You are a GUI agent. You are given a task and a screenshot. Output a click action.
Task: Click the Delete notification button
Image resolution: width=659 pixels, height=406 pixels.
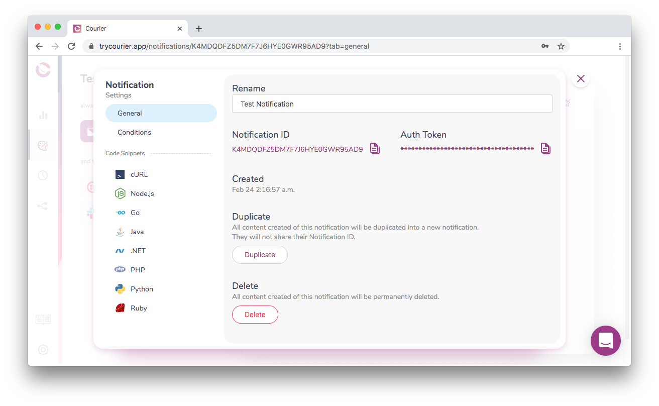(255, 315)
